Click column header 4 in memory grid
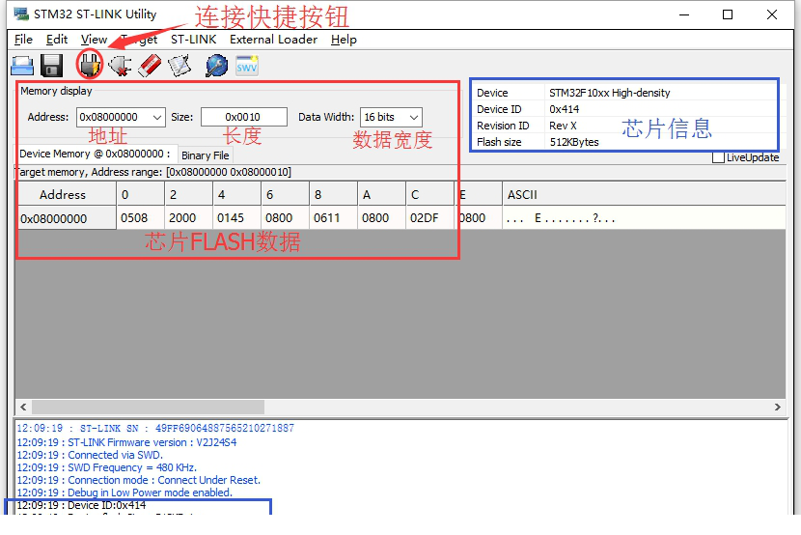Viewport: 801px width, 535px height. pyautogui.click(x=236, y=195)
